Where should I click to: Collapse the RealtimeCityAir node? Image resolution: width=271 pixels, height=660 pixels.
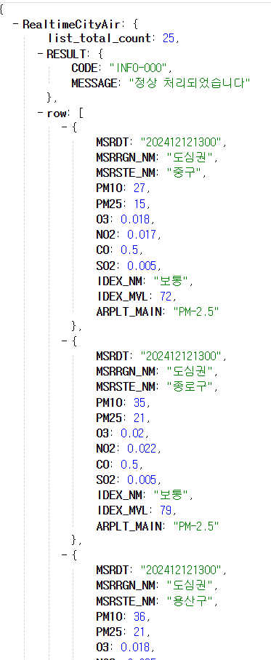(x=15, y=25)
